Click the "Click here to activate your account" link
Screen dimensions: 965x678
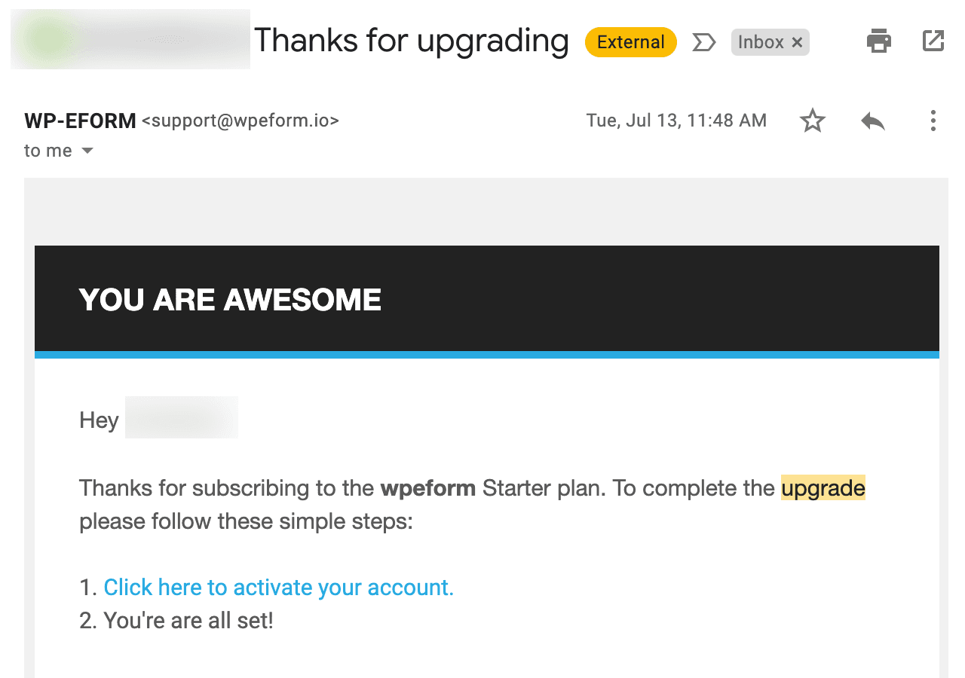[279, 588]
